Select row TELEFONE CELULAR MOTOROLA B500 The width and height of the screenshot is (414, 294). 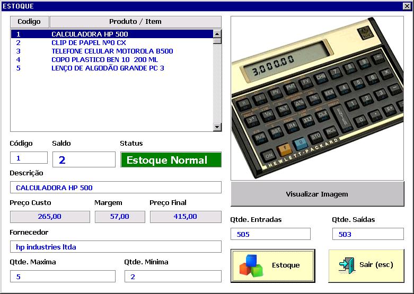pyautogui.click(x=112, y=51)
